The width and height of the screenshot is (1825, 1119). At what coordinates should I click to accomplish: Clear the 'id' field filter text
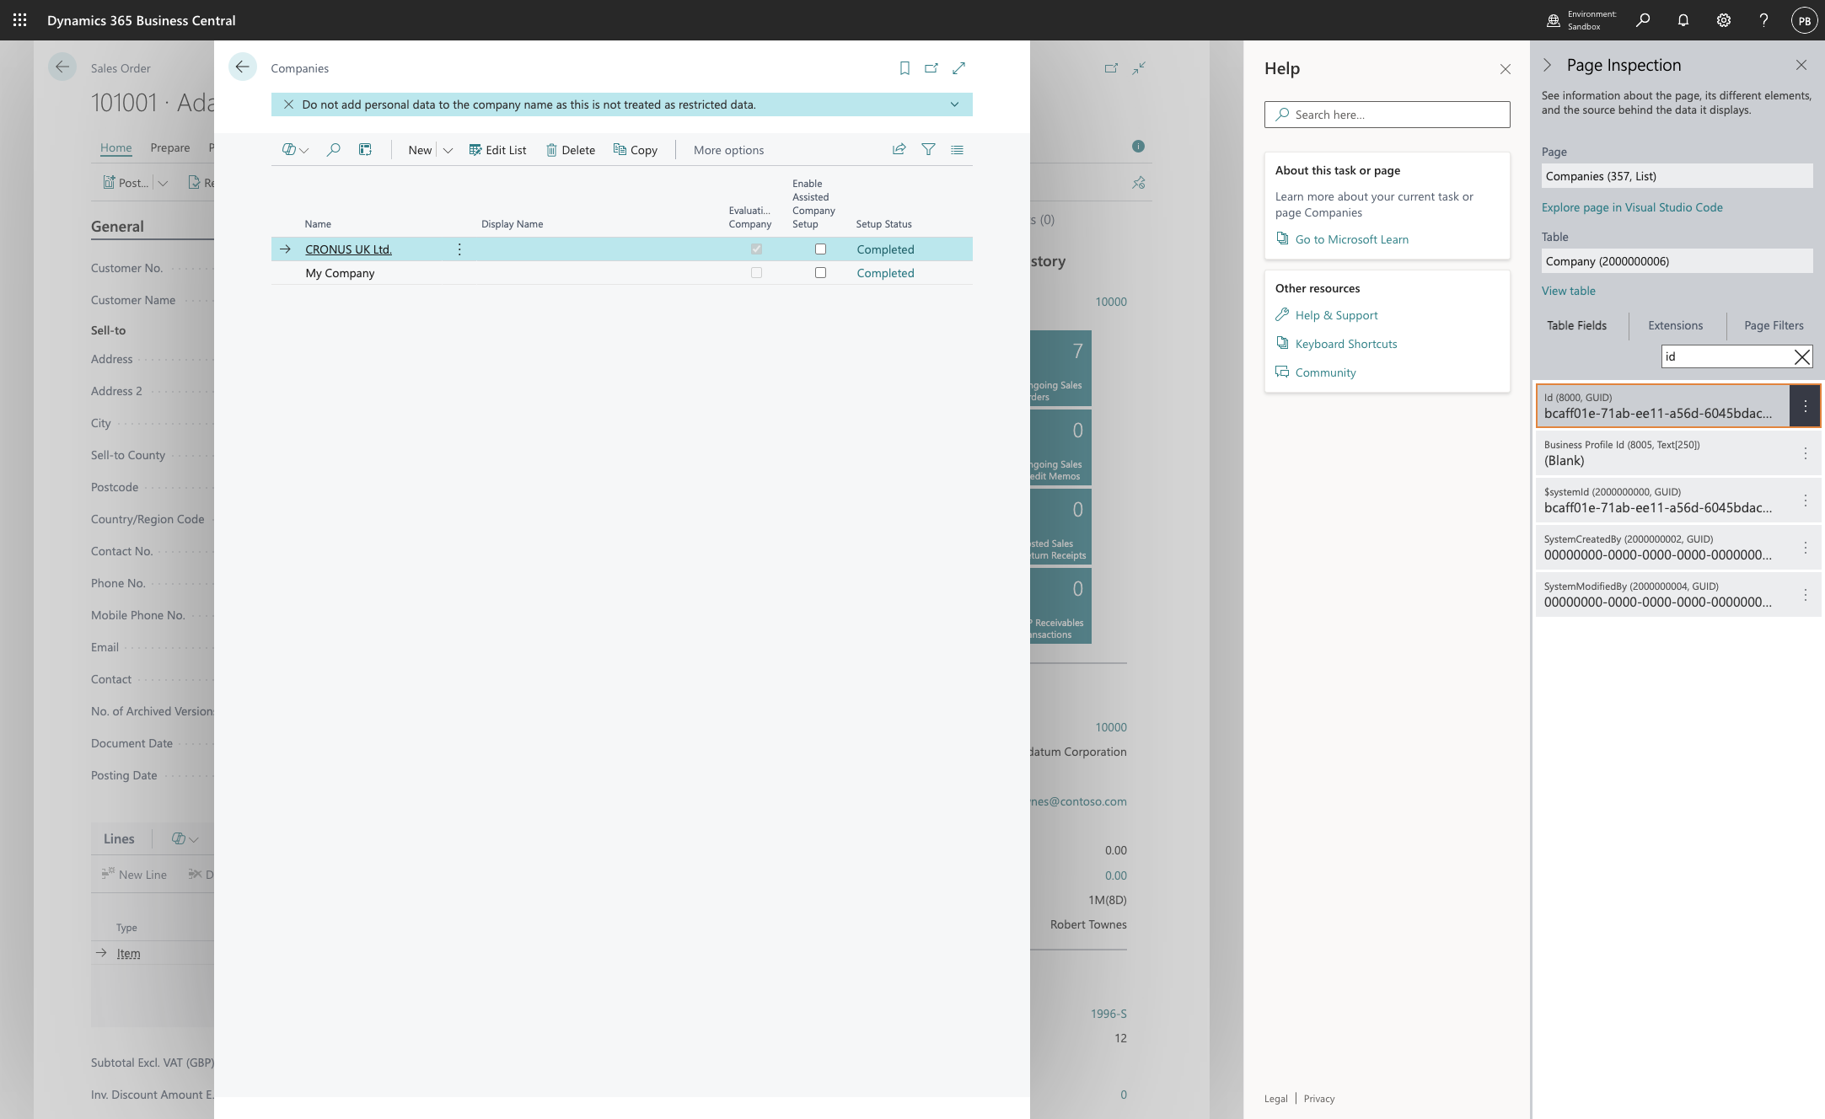pos(1801,356)
